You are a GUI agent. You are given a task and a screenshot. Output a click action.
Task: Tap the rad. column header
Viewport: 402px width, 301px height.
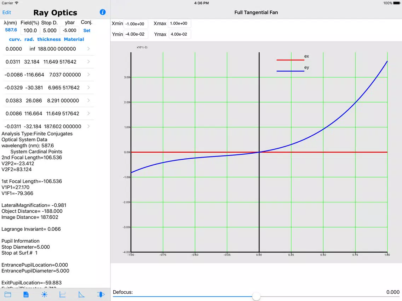click(29, 39)
